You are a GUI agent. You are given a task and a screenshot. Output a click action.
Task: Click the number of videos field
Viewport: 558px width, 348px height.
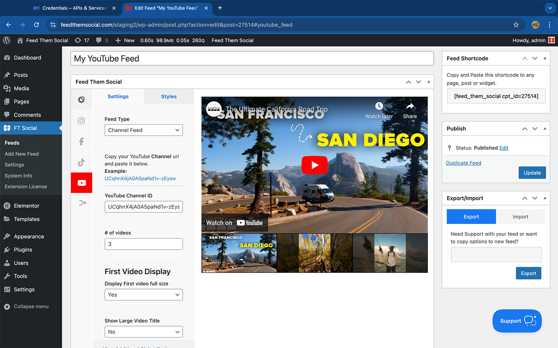[x=144, y=244]
